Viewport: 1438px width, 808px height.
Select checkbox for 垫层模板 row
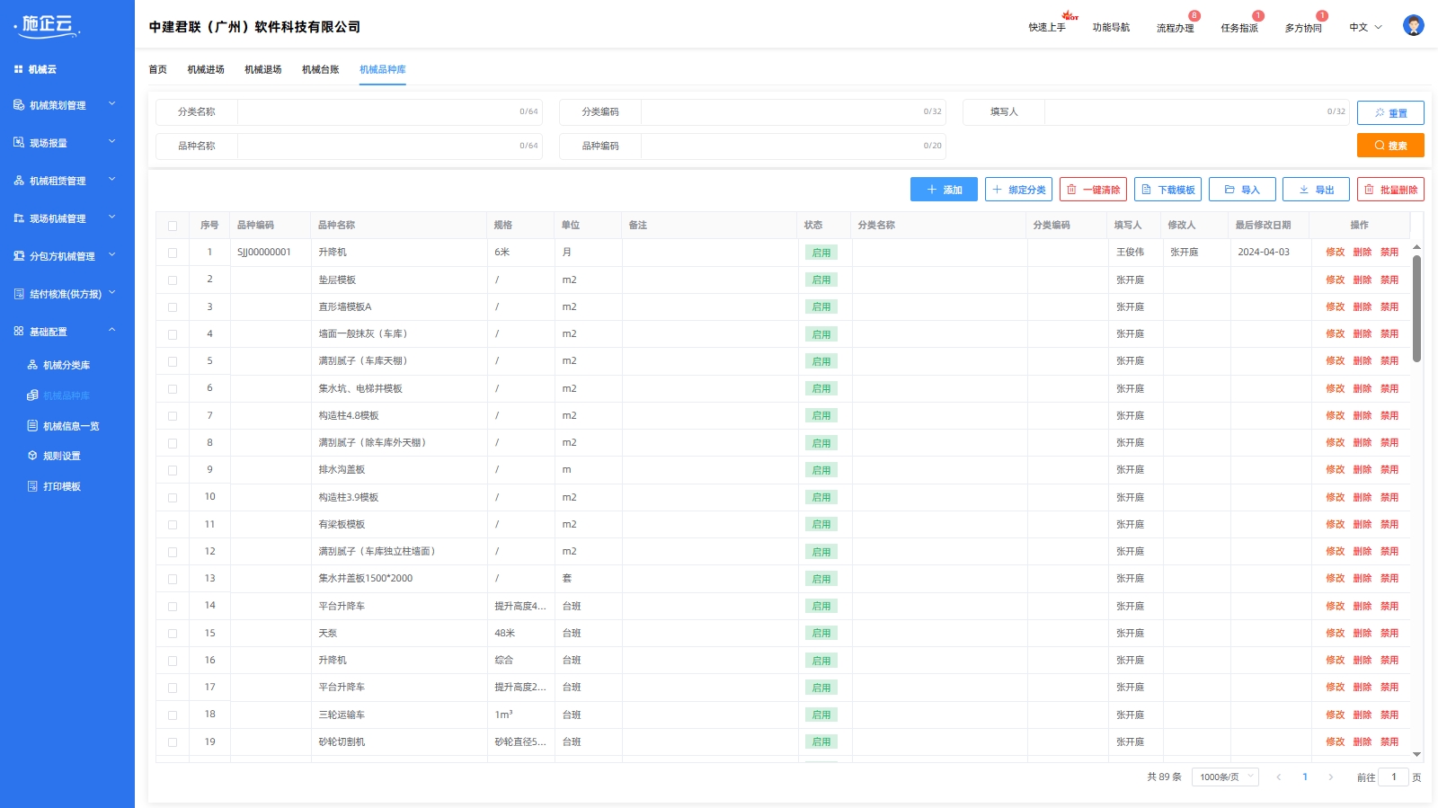click(173, 280)
